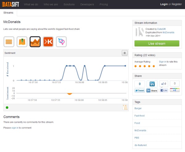The width and height of the screenshot is (185, 152).
Task: Click the first rating dot
Action: (136, 66)
